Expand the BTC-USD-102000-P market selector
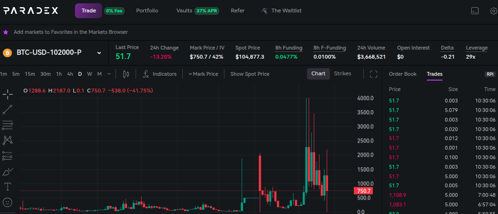Viewport: 498px width, 214px height. [x=99, y=52]
